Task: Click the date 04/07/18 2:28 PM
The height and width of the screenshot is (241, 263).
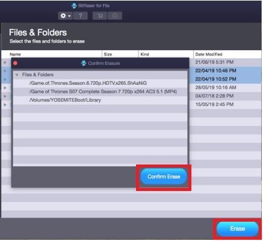Action: click(x=214, y=96)
